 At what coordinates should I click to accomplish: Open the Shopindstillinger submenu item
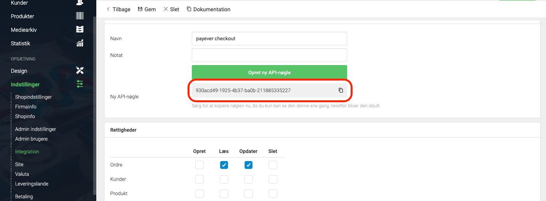point(33,97)
